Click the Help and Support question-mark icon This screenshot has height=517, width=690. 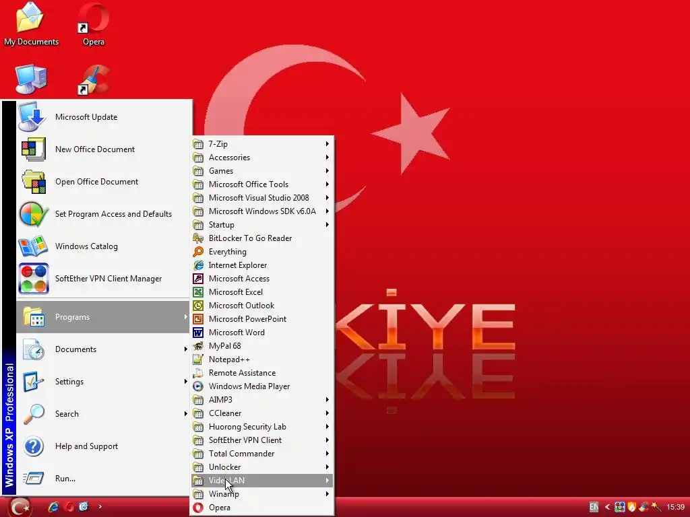[x=34, y=446]
